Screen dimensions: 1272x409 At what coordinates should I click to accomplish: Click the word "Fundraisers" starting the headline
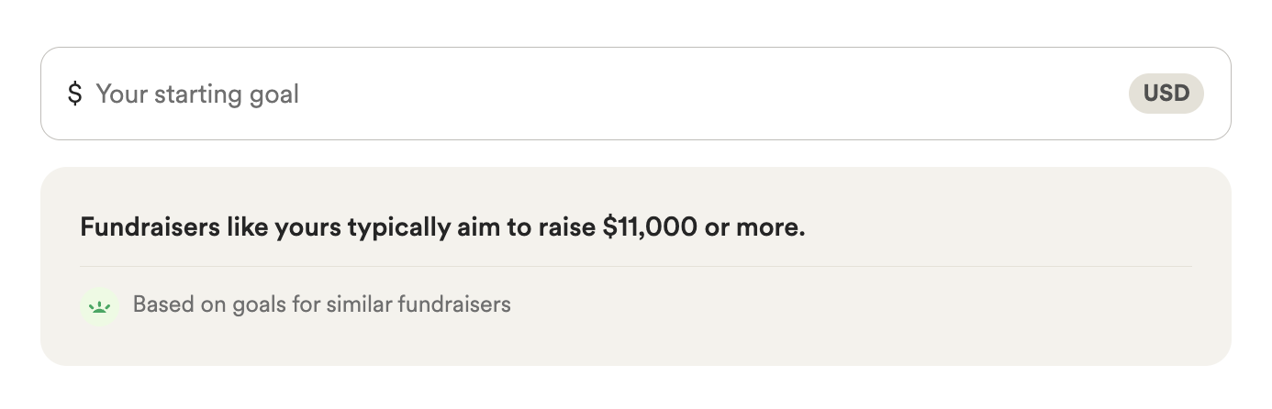pyautogui.click(x=150, y=227)
